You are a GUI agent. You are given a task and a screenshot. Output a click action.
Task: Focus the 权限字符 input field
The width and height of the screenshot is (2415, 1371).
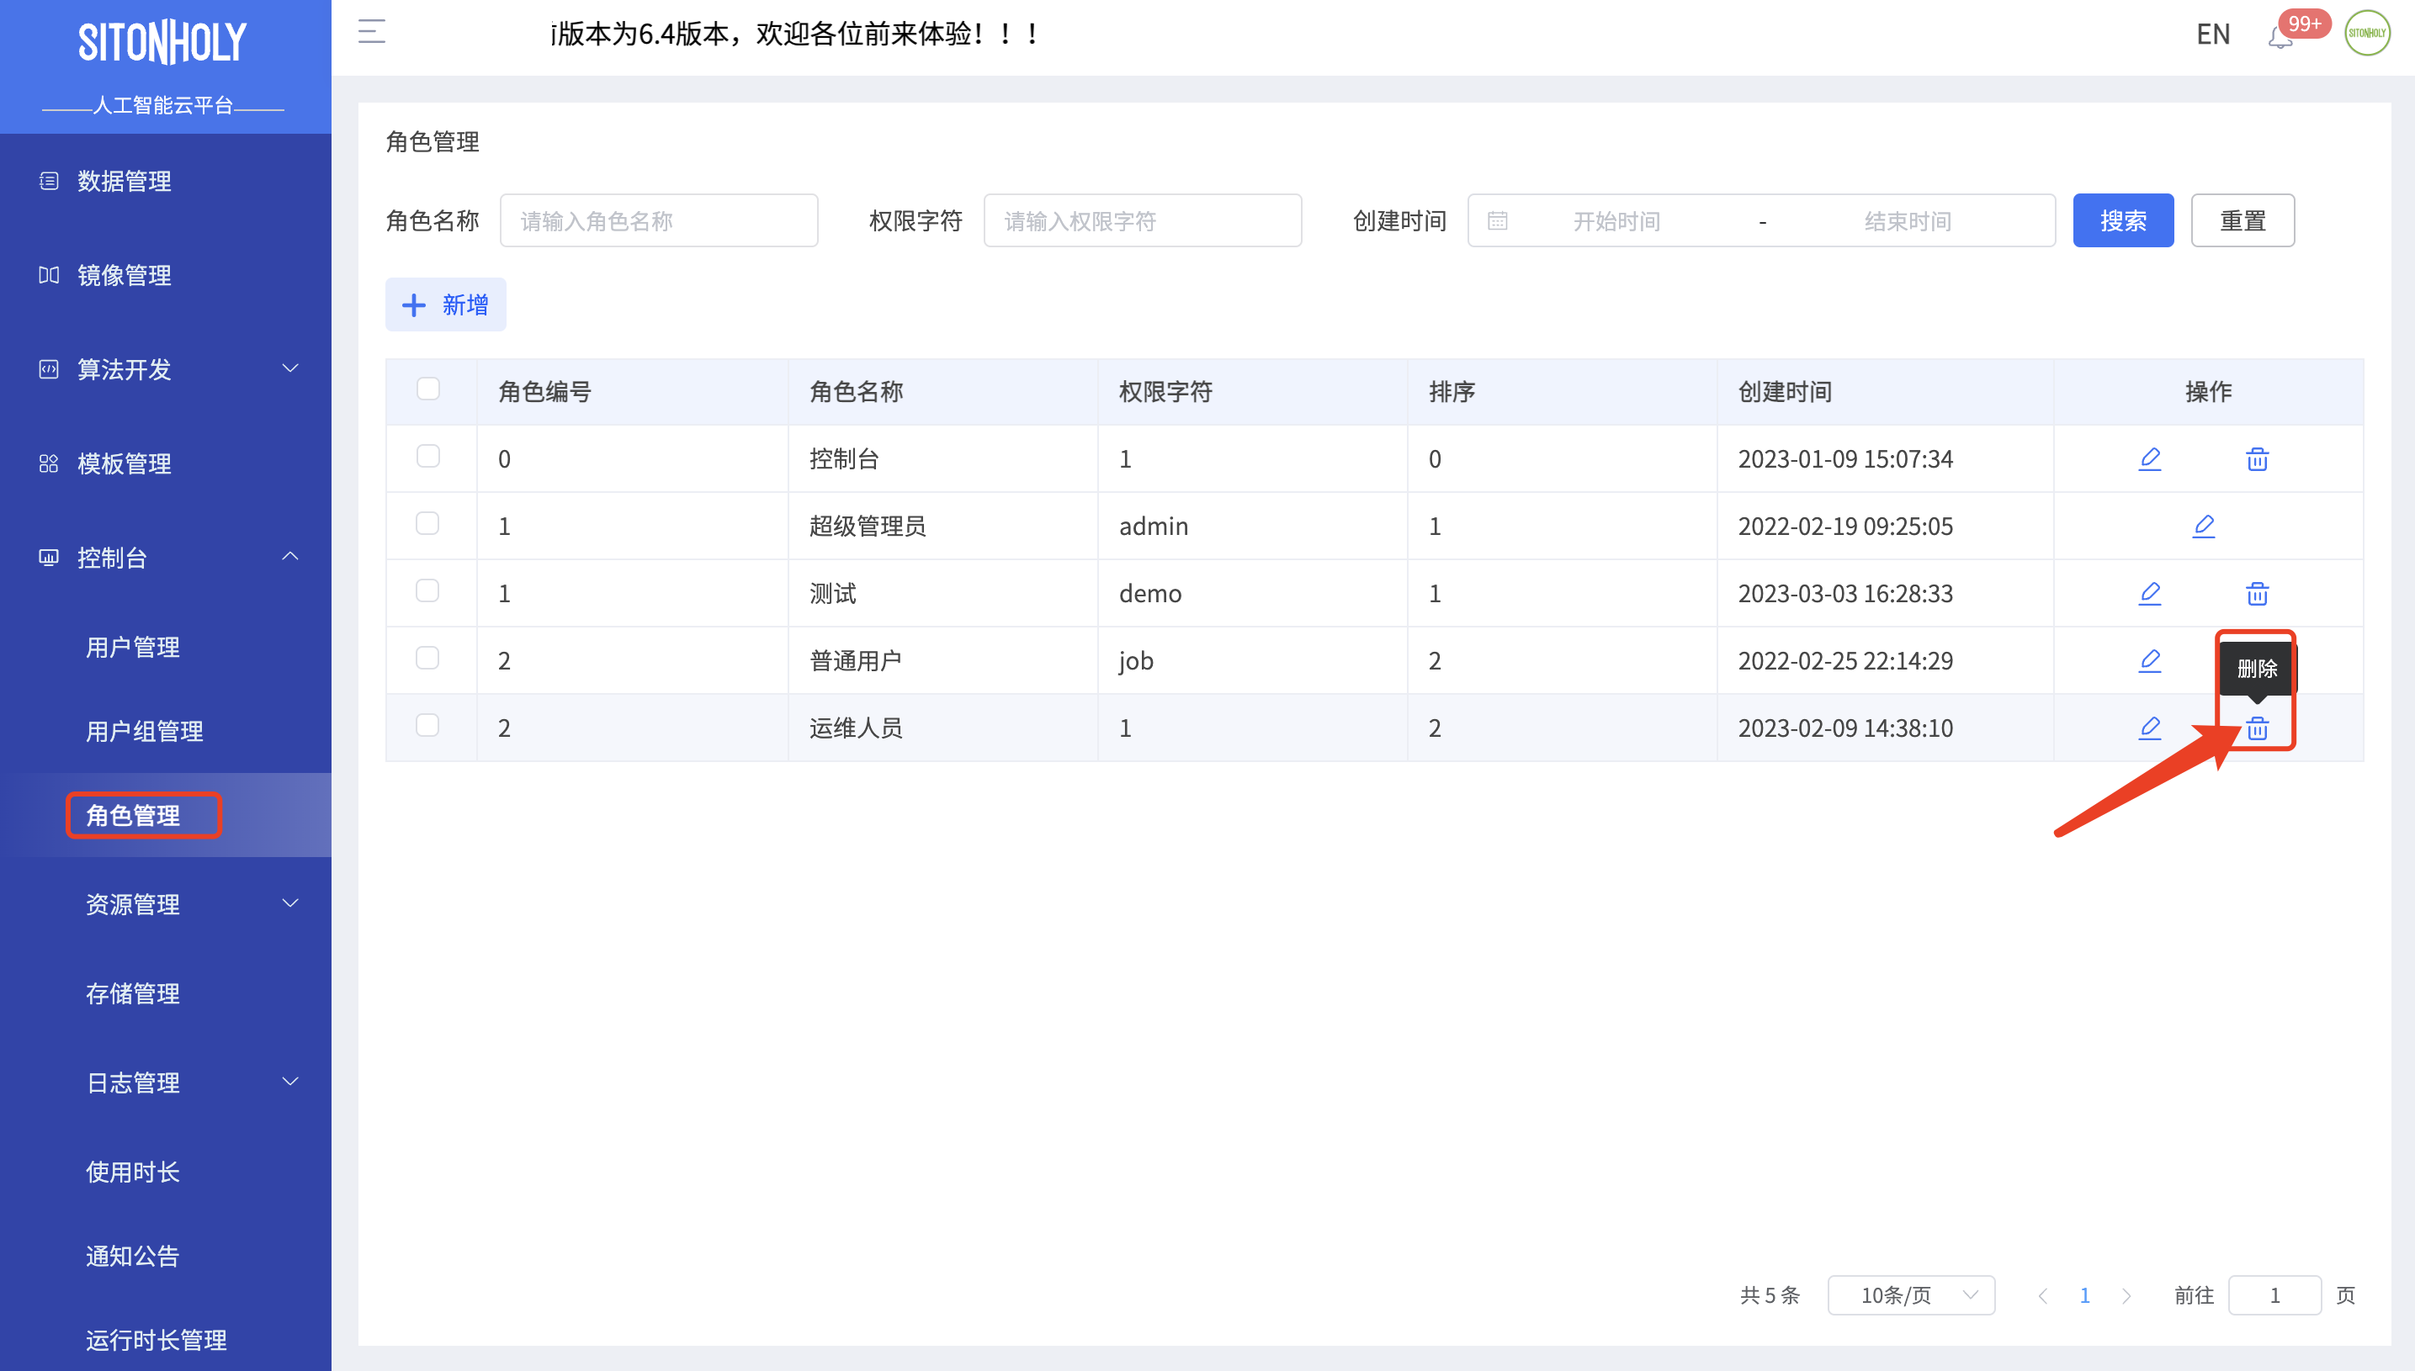tap(1143, 220)
